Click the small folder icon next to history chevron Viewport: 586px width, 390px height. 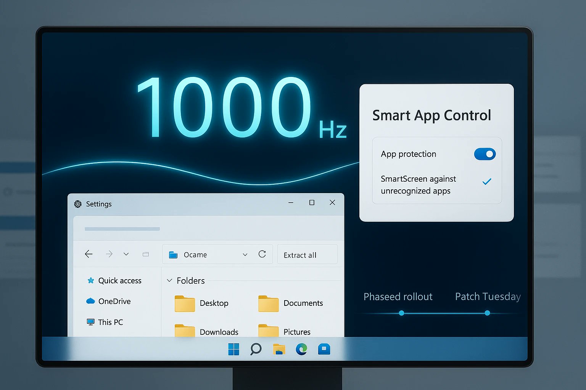coord(146,254)
